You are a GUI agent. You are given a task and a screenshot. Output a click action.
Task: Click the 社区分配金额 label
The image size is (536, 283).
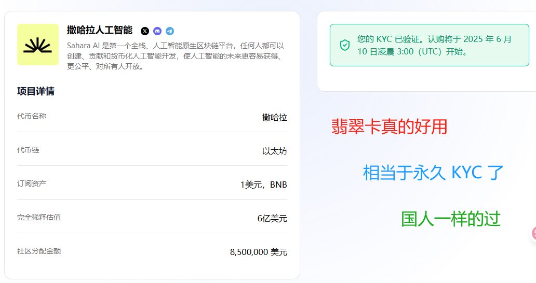click(x=39, y=251)
